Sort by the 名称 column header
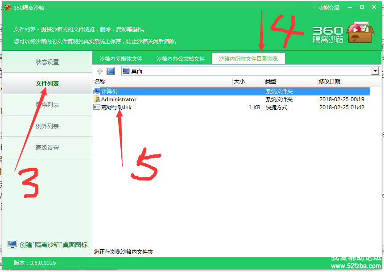Viewport: 384px width, 272px height. click(162, 82)
